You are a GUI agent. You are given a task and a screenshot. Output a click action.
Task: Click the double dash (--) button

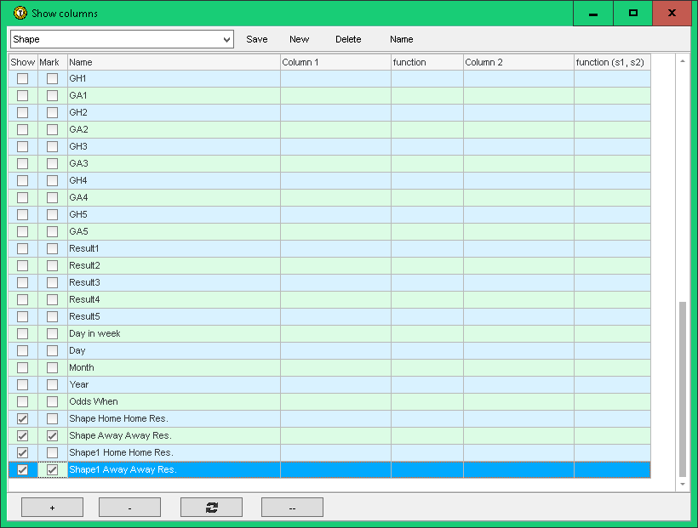(x=292, y=508)
